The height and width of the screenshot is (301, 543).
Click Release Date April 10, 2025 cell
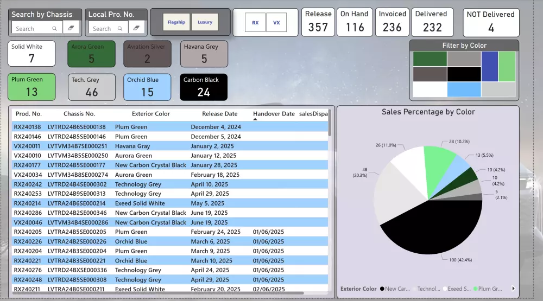pyautogui.click(x=209, y=184)
